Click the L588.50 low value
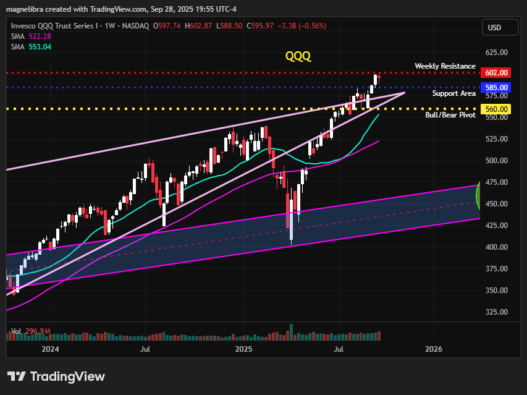This screenshot has height=395, width=527. tap(229, 26)
